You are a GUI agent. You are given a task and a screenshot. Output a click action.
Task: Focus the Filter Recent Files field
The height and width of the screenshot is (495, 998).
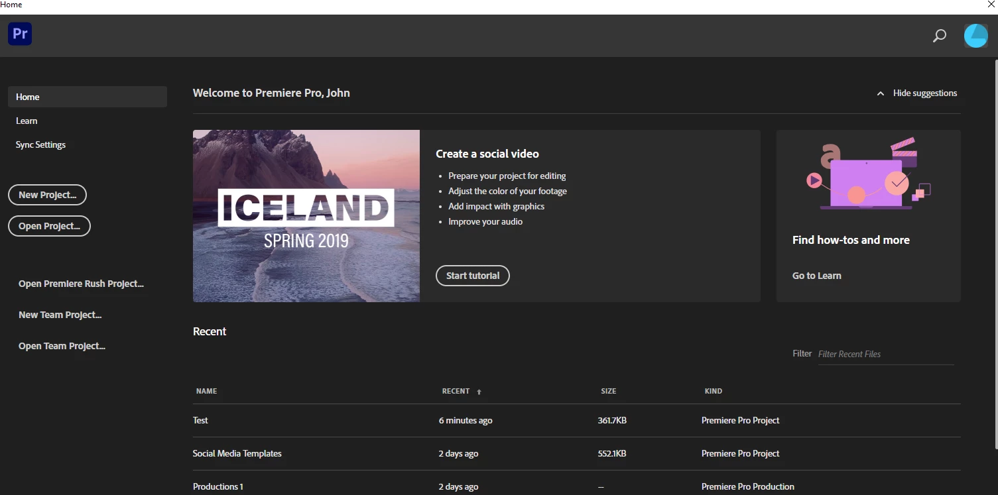pos(886,354)
